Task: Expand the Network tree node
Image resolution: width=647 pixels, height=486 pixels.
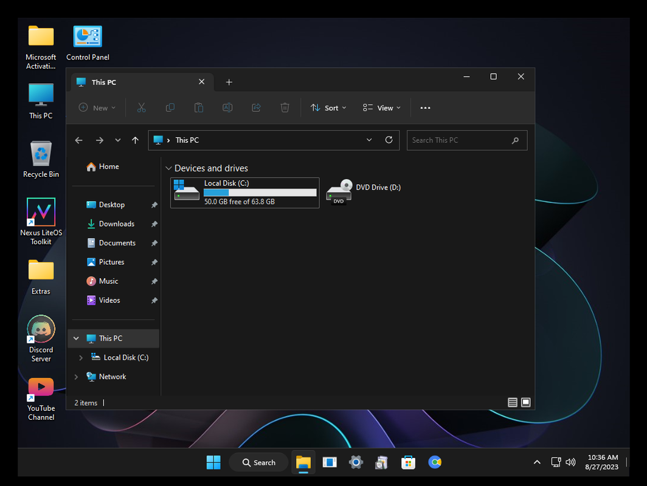Action: click(x=76, y=377)
